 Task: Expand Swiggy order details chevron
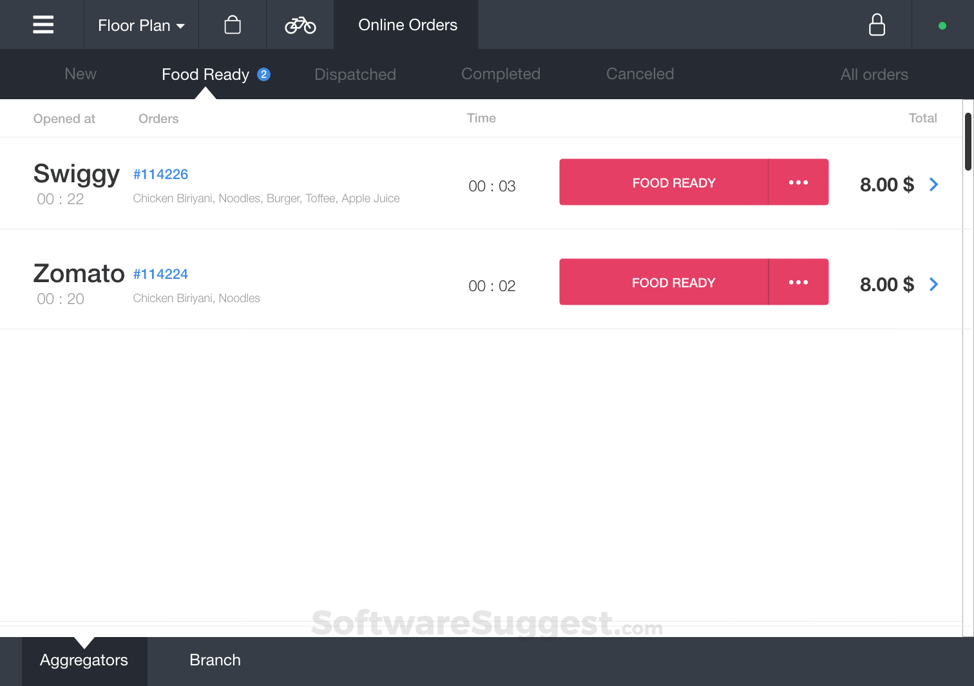click(x=933, y=185)
